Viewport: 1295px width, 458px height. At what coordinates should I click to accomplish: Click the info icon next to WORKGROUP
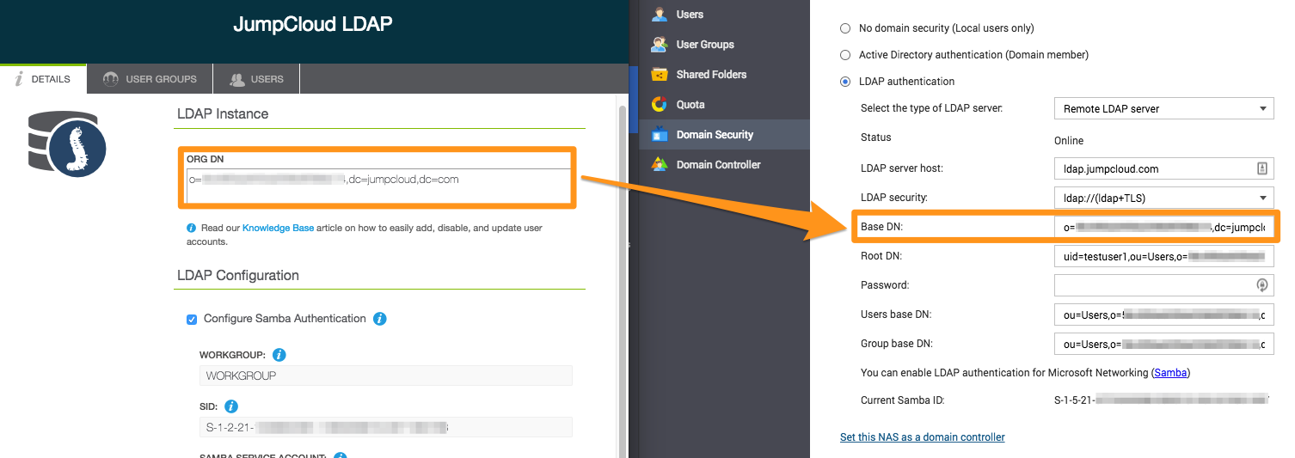coord(279,355)
